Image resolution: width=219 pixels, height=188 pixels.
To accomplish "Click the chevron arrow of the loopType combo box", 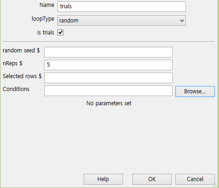I will point(182,21).
